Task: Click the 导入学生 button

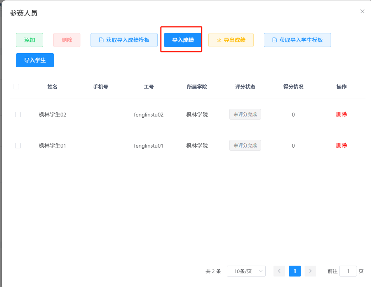Action: 35,60
